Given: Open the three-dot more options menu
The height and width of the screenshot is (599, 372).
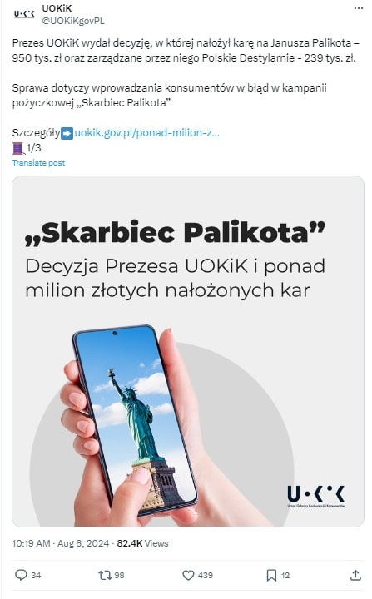Looking at the screenshot, I should (358, 8).
